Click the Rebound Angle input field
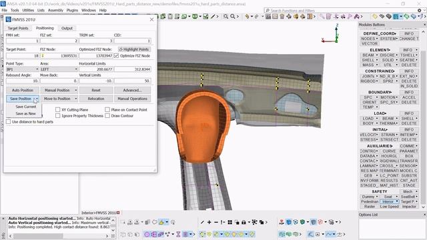 [x=22, y=81]
